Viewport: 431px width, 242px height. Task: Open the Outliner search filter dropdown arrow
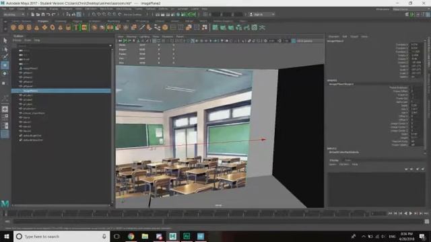[x=110, y=46]
